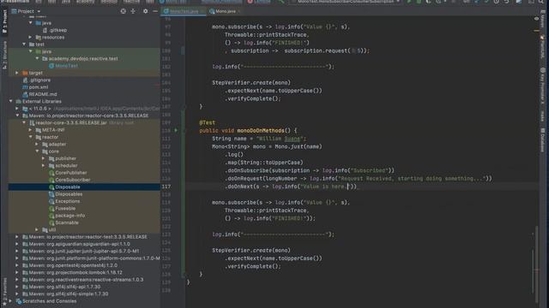The image size is (549, 308).
Task: Expand Maven reactor-test 3.3.5.RELEASE library
Action: point(17,237)
